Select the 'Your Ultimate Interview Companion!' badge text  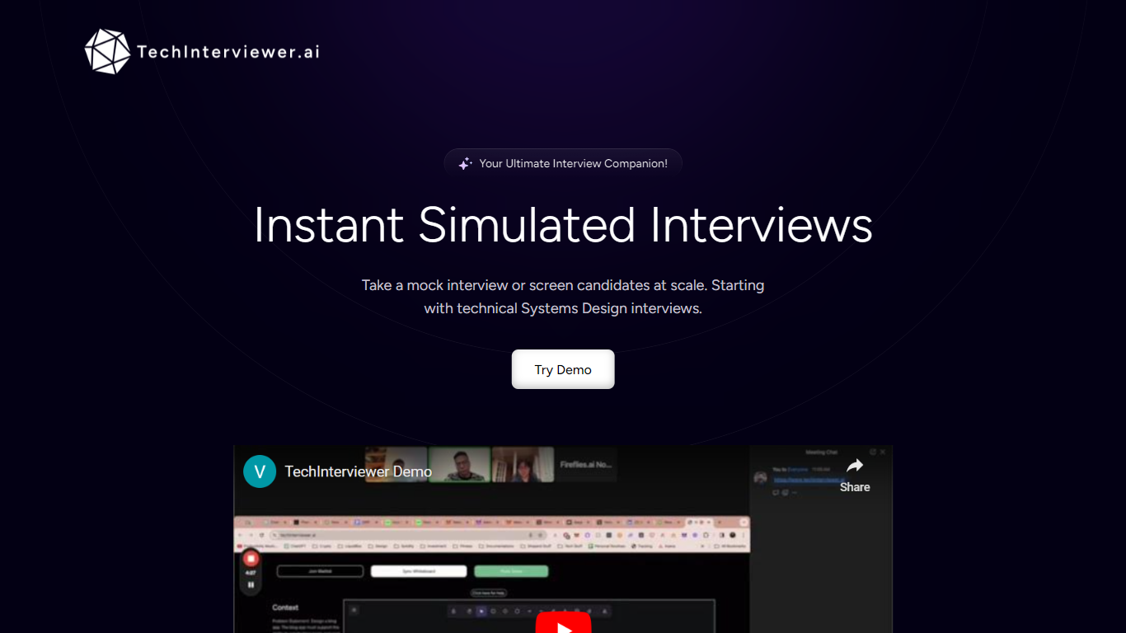click(574, 163)
